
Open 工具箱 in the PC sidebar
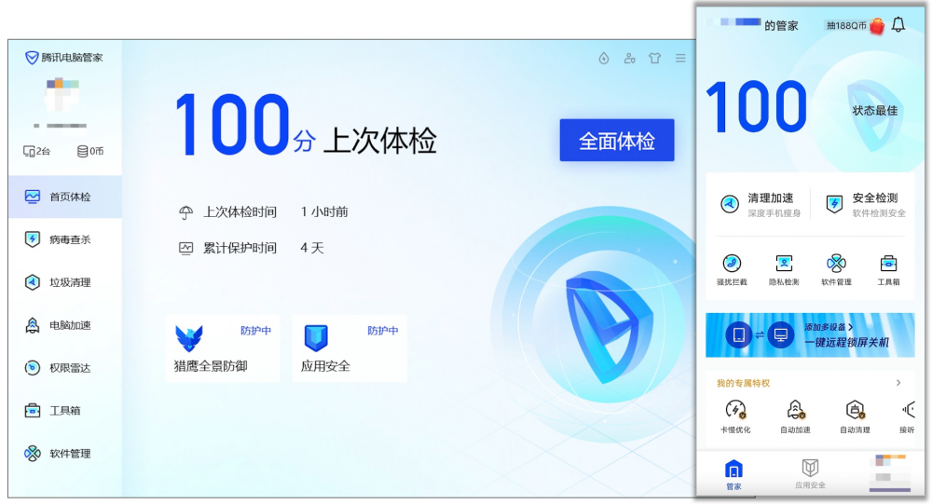coord(65,411)
